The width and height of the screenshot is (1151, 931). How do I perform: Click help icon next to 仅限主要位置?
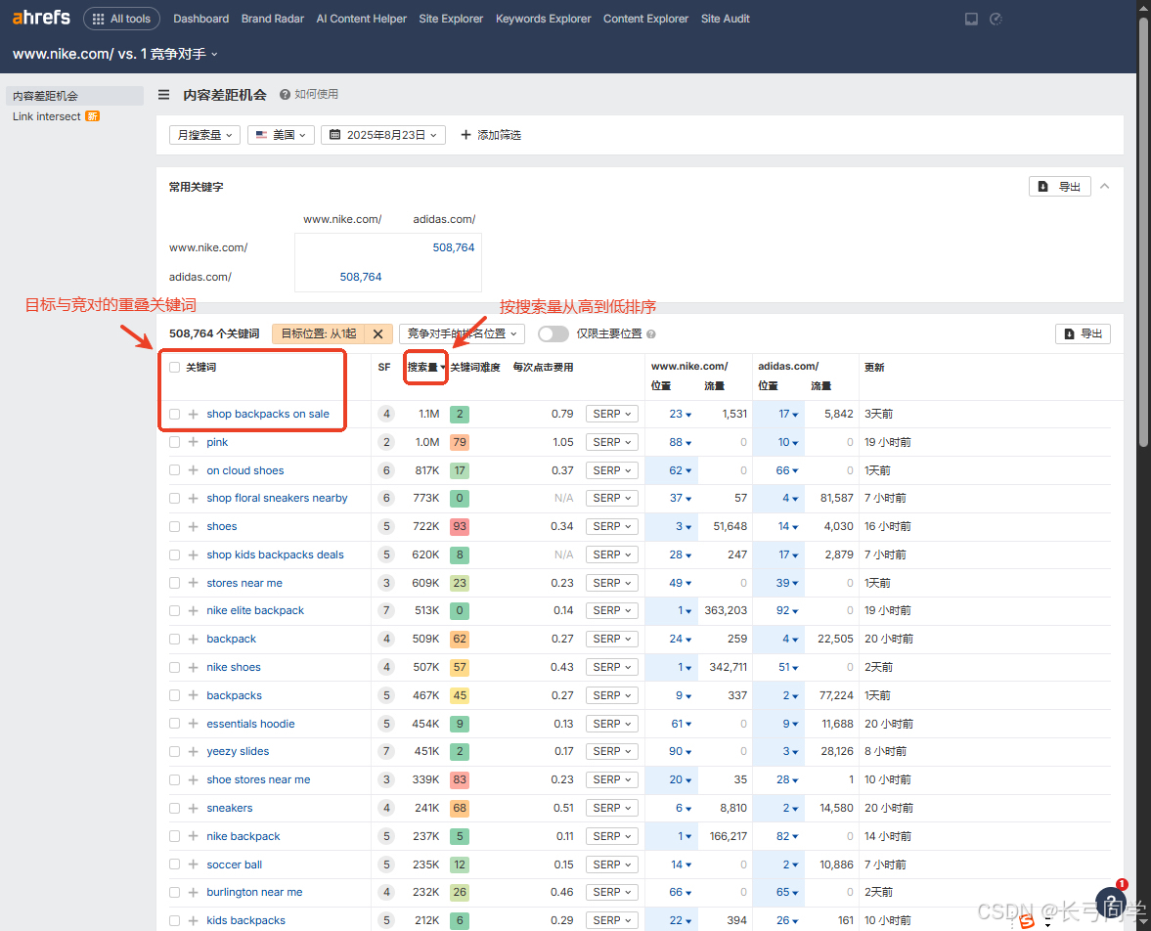point(651,334)
